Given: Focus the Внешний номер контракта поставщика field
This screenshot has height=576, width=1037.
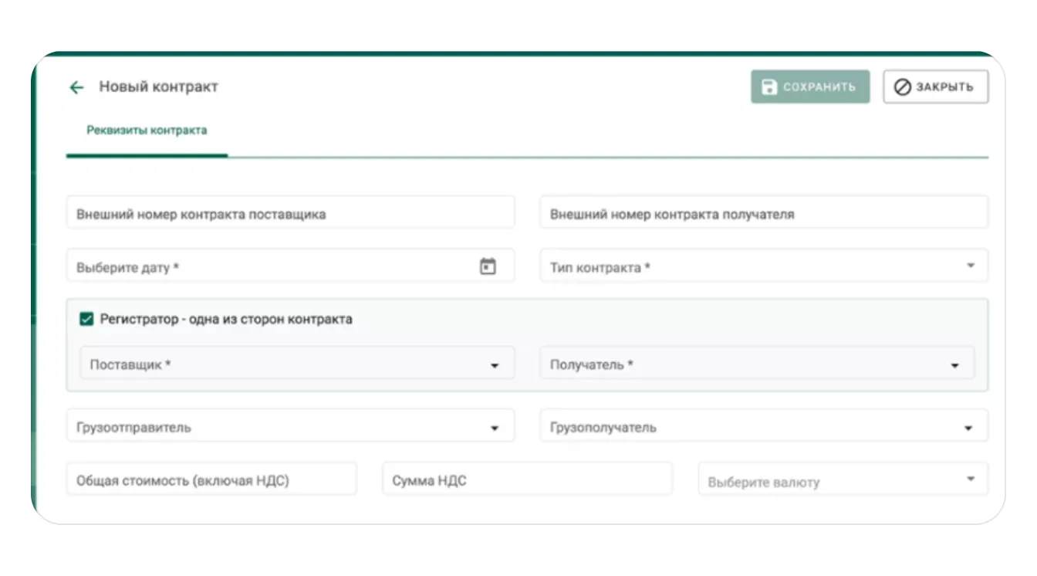Looking at the screenshot, I should 289,214.
